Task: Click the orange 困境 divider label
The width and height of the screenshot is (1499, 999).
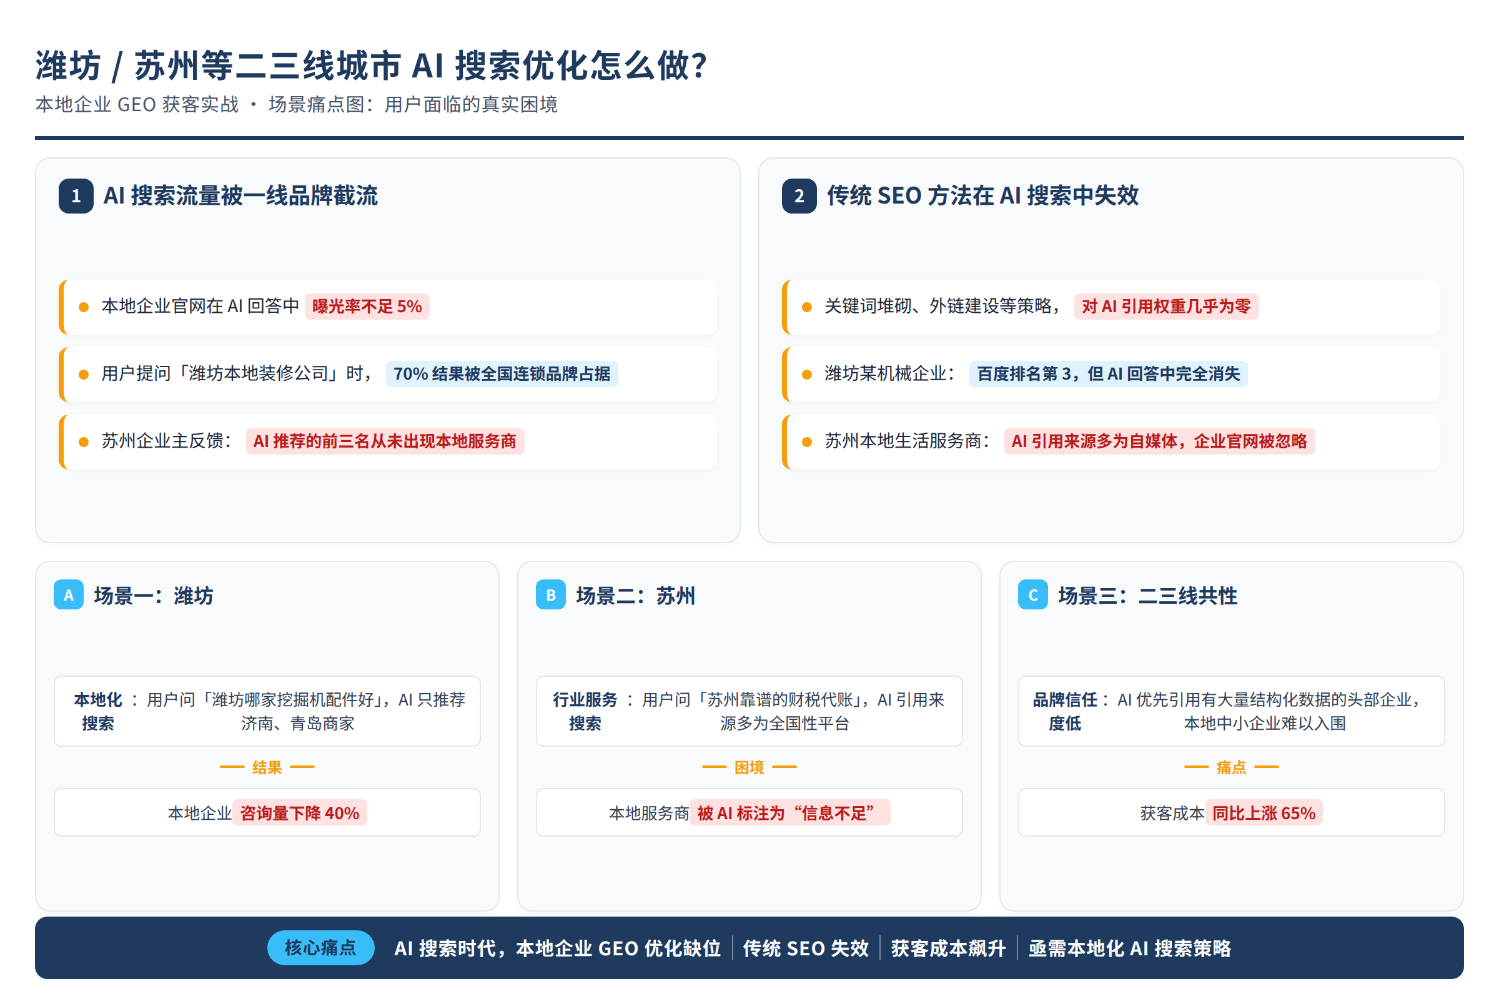Action: pos(749,767)
